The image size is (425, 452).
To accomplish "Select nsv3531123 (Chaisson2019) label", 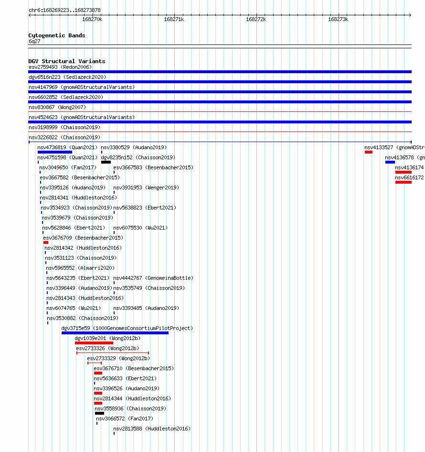I will (81, 258).
